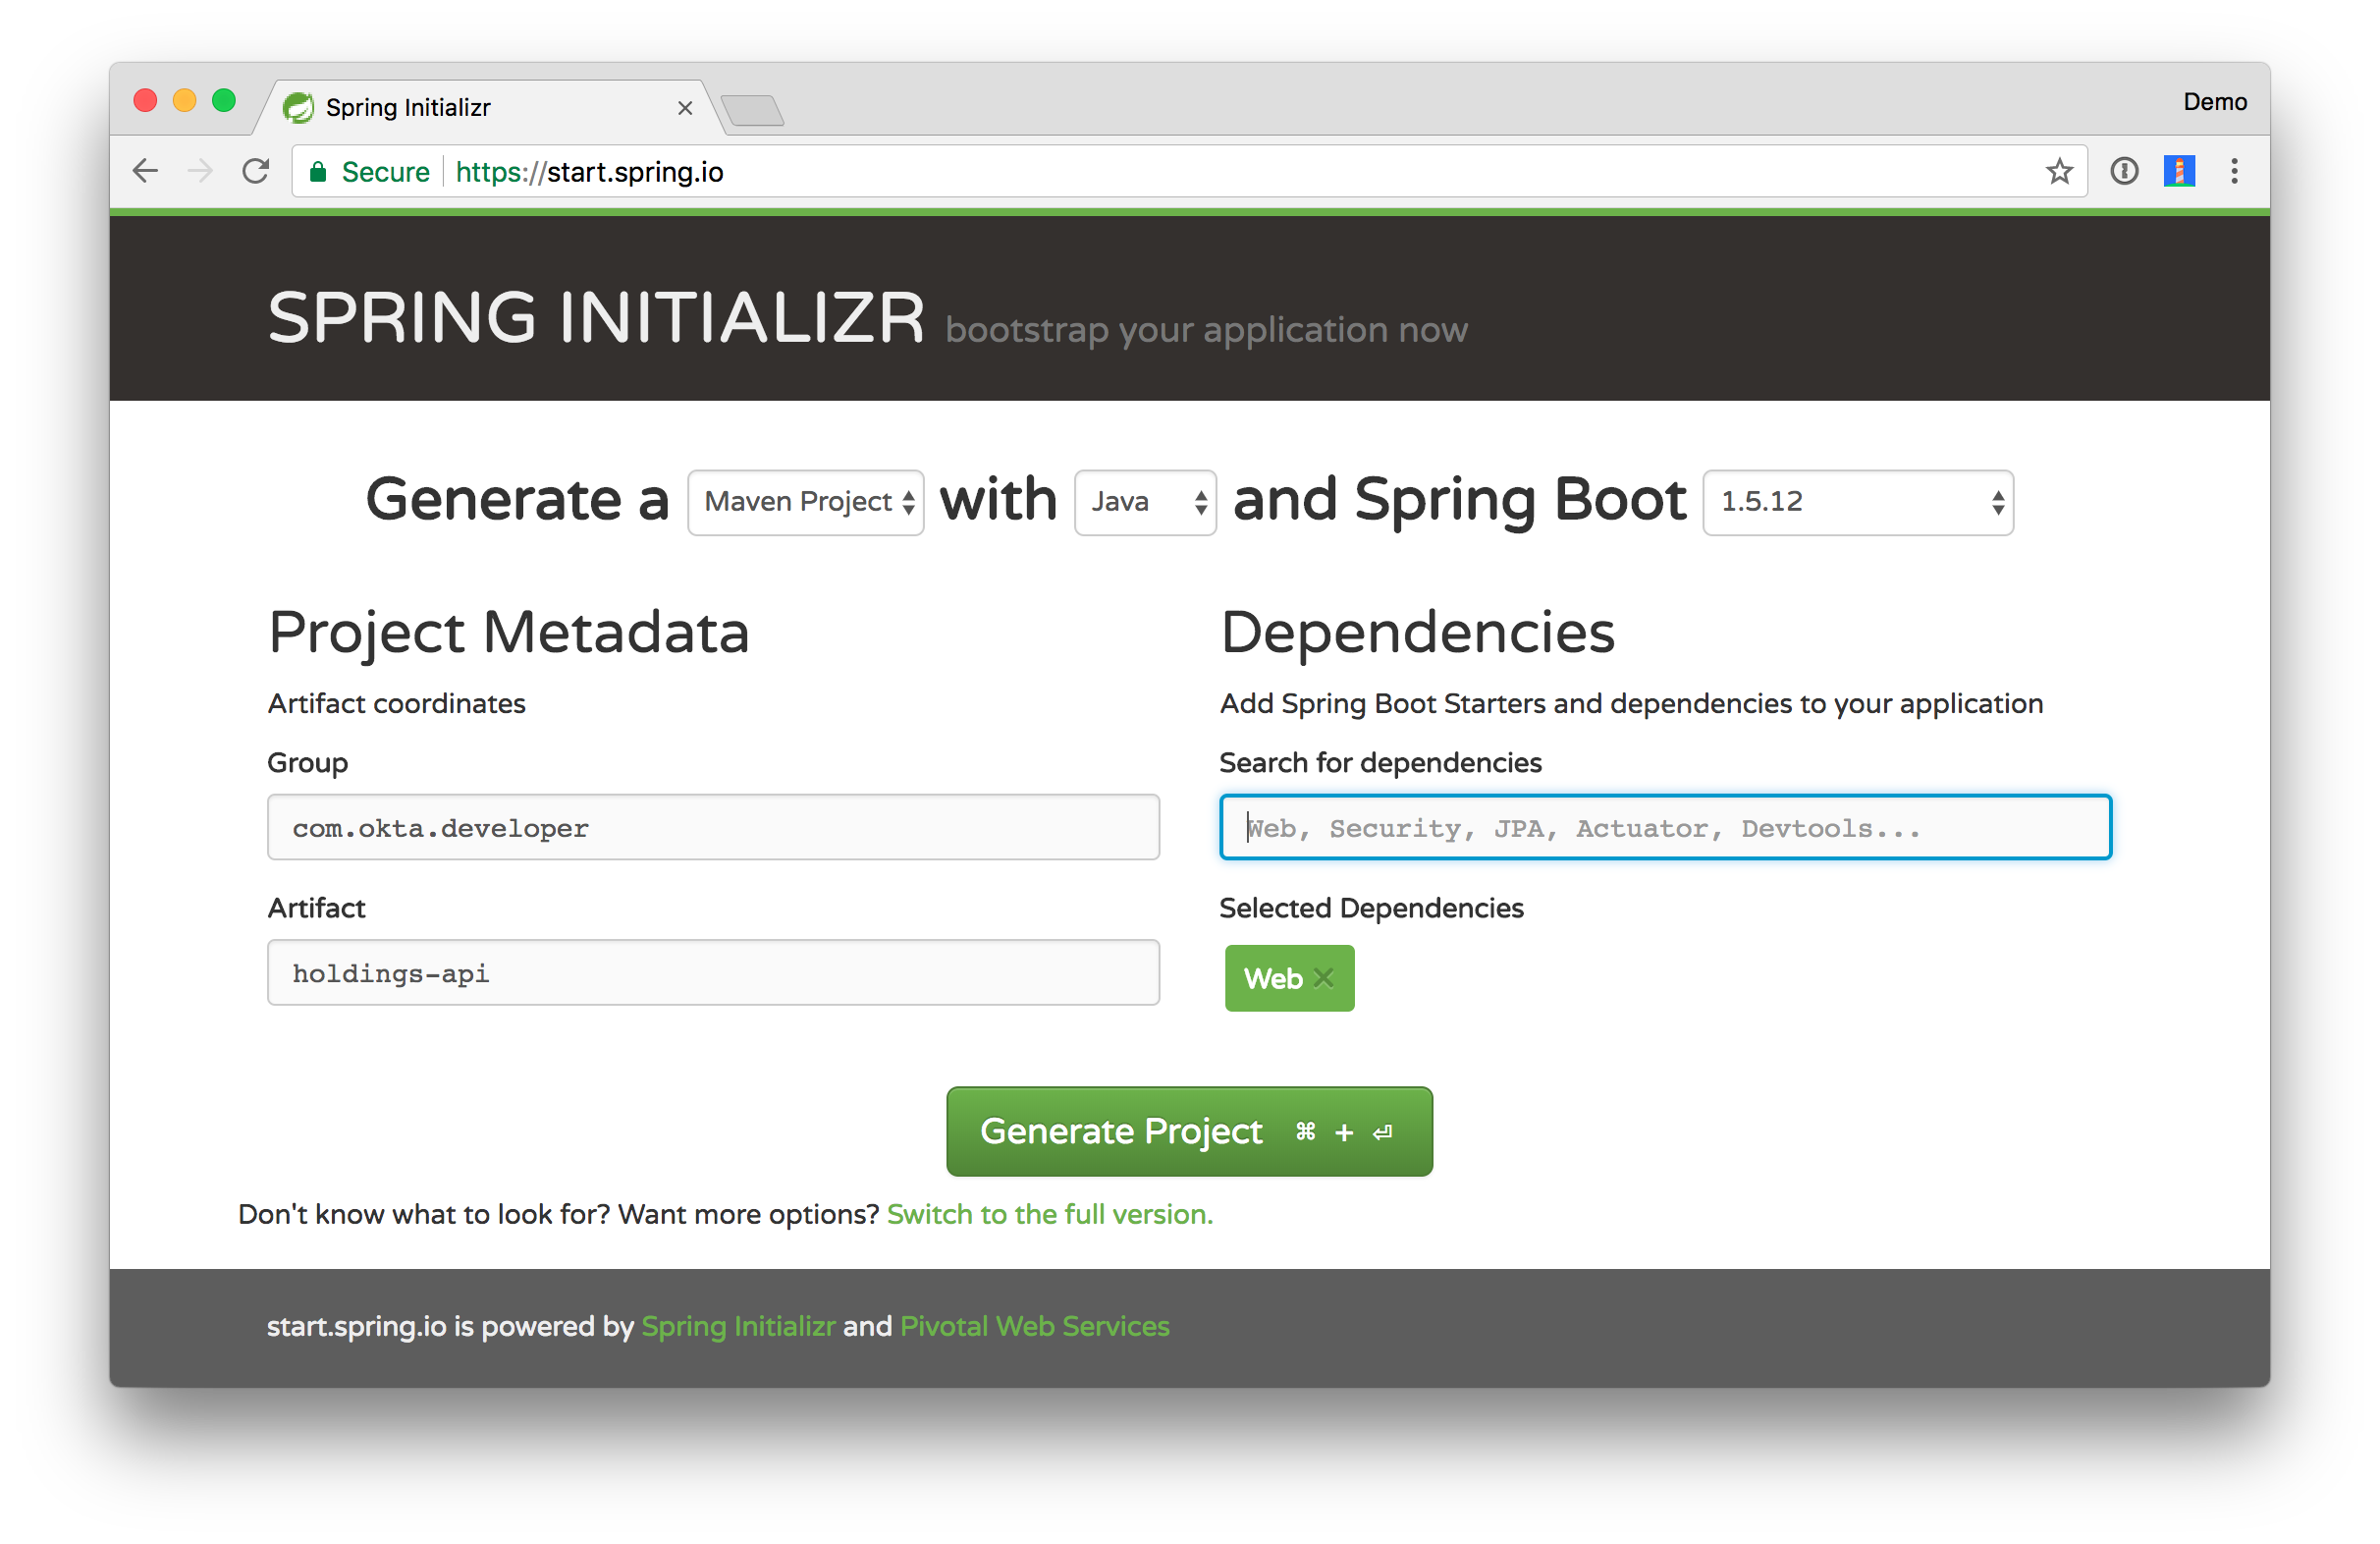The height and width of the screenshot is (1544, 2380).
Task: Click the Generate Project button
Action: point(1189,1130)
